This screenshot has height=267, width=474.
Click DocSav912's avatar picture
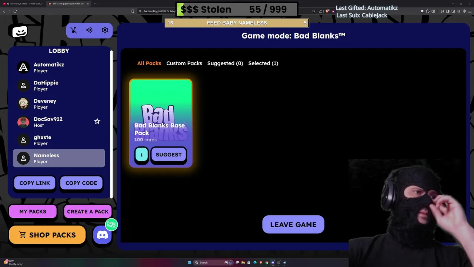point(23,122)
